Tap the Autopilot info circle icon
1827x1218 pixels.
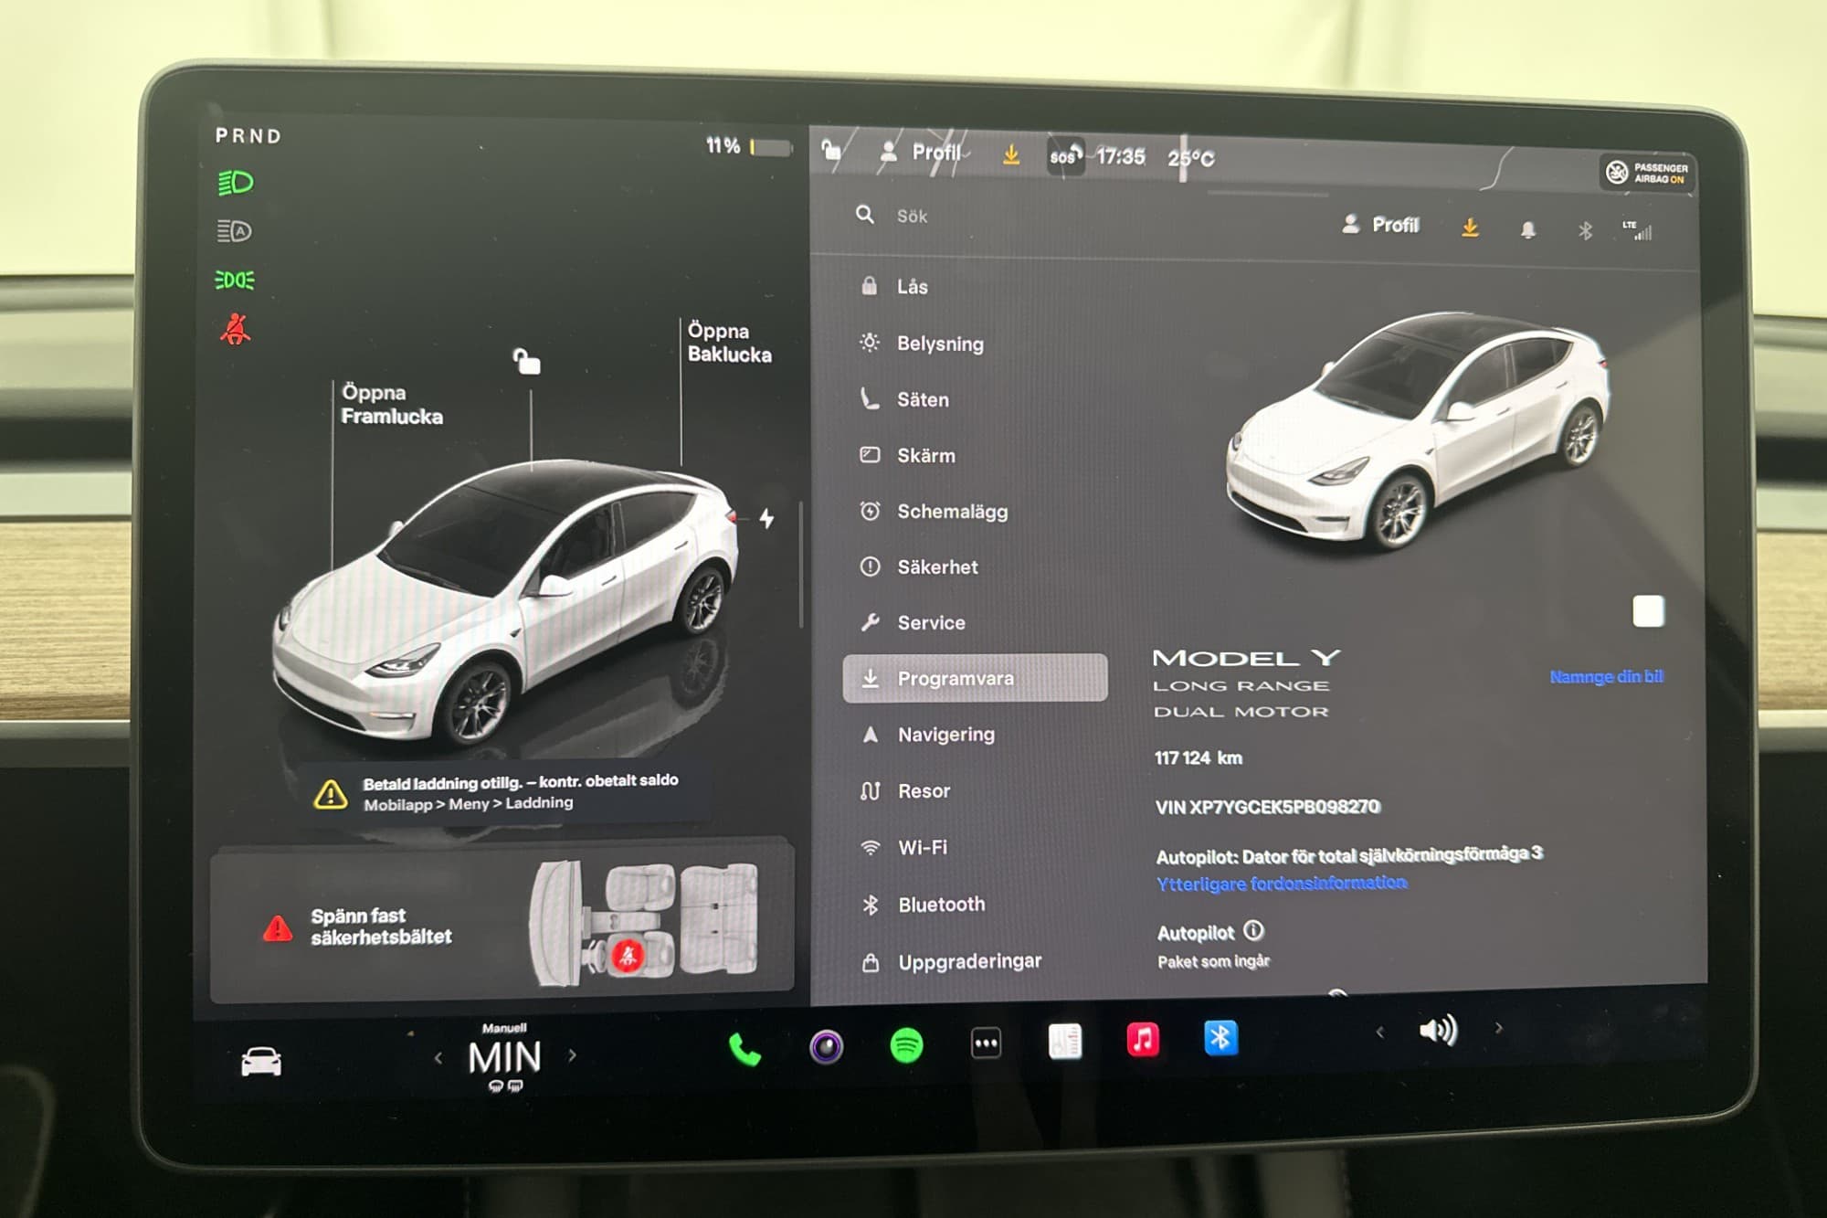tap(1254, 931)
